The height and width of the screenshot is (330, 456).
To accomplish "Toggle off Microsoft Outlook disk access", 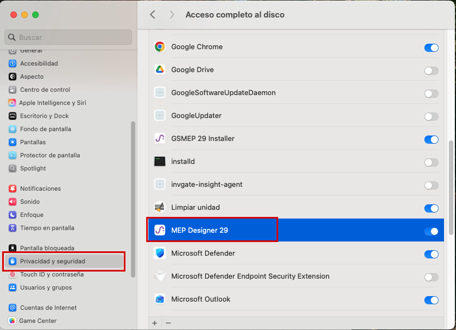I will coord(431,300).
